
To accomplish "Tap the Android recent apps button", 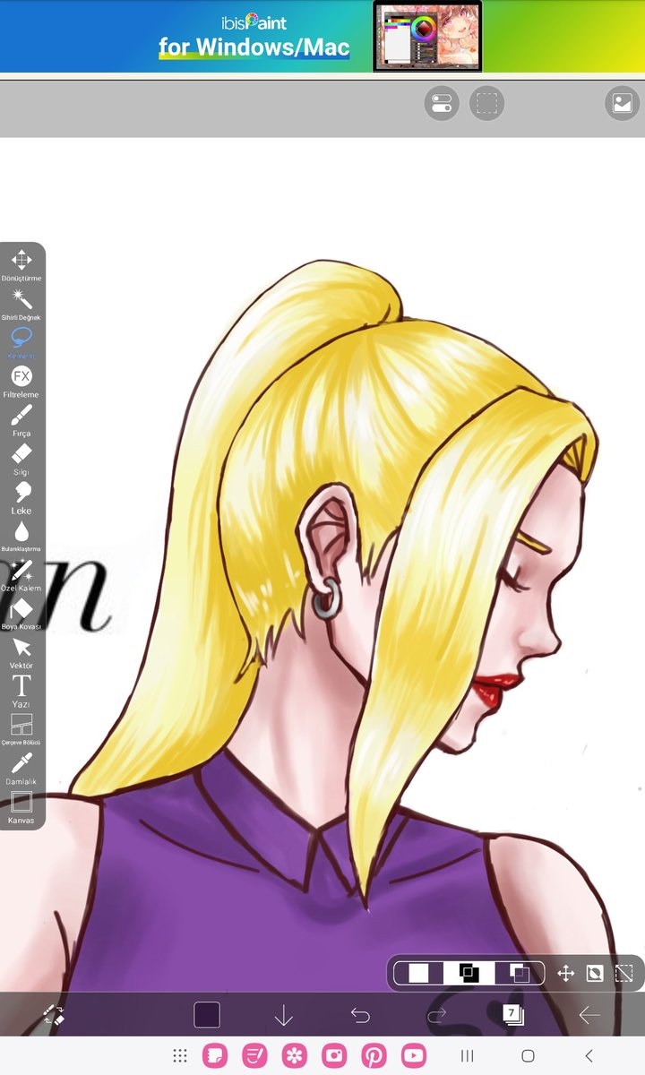I will click(x=467, y=1056).
